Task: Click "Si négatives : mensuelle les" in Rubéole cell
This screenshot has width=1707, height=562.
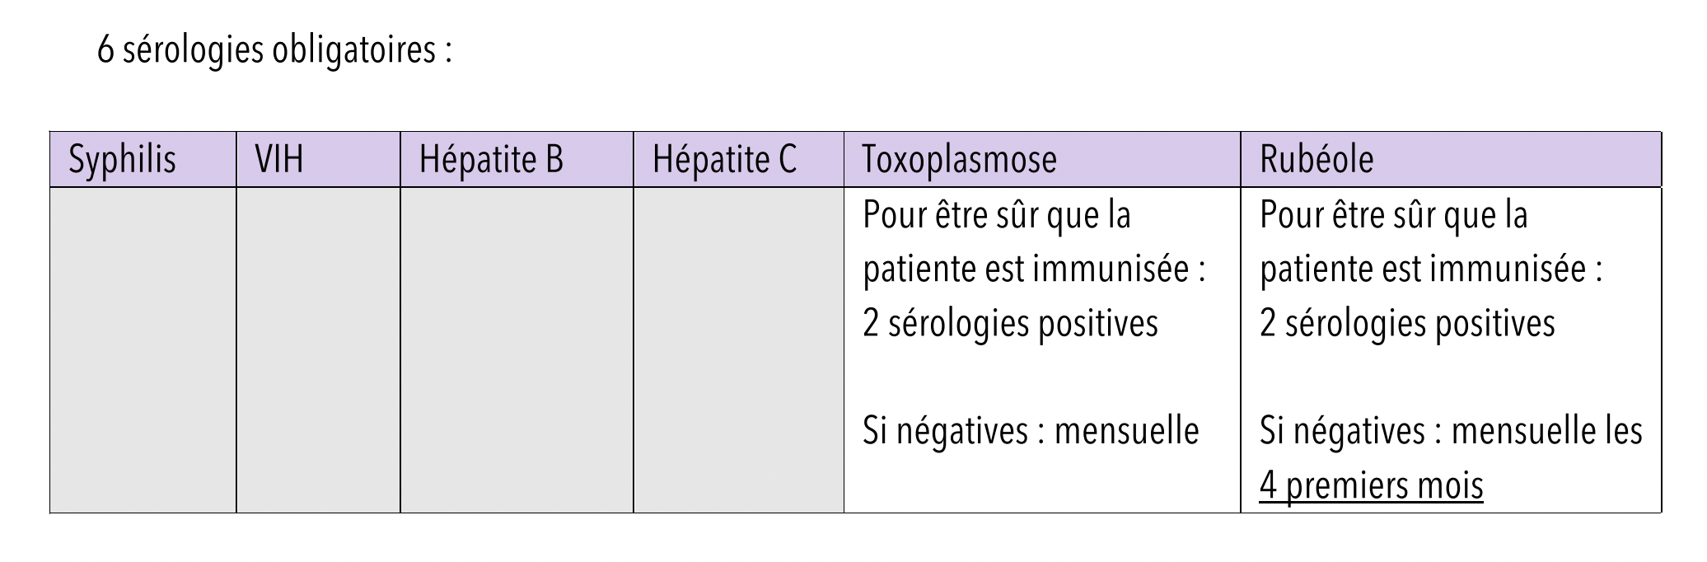Action: (1451, 431)
